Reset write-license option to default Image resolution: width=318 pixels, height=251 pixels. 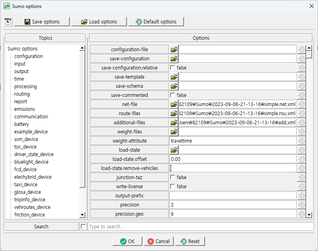(x=302, y=186)
